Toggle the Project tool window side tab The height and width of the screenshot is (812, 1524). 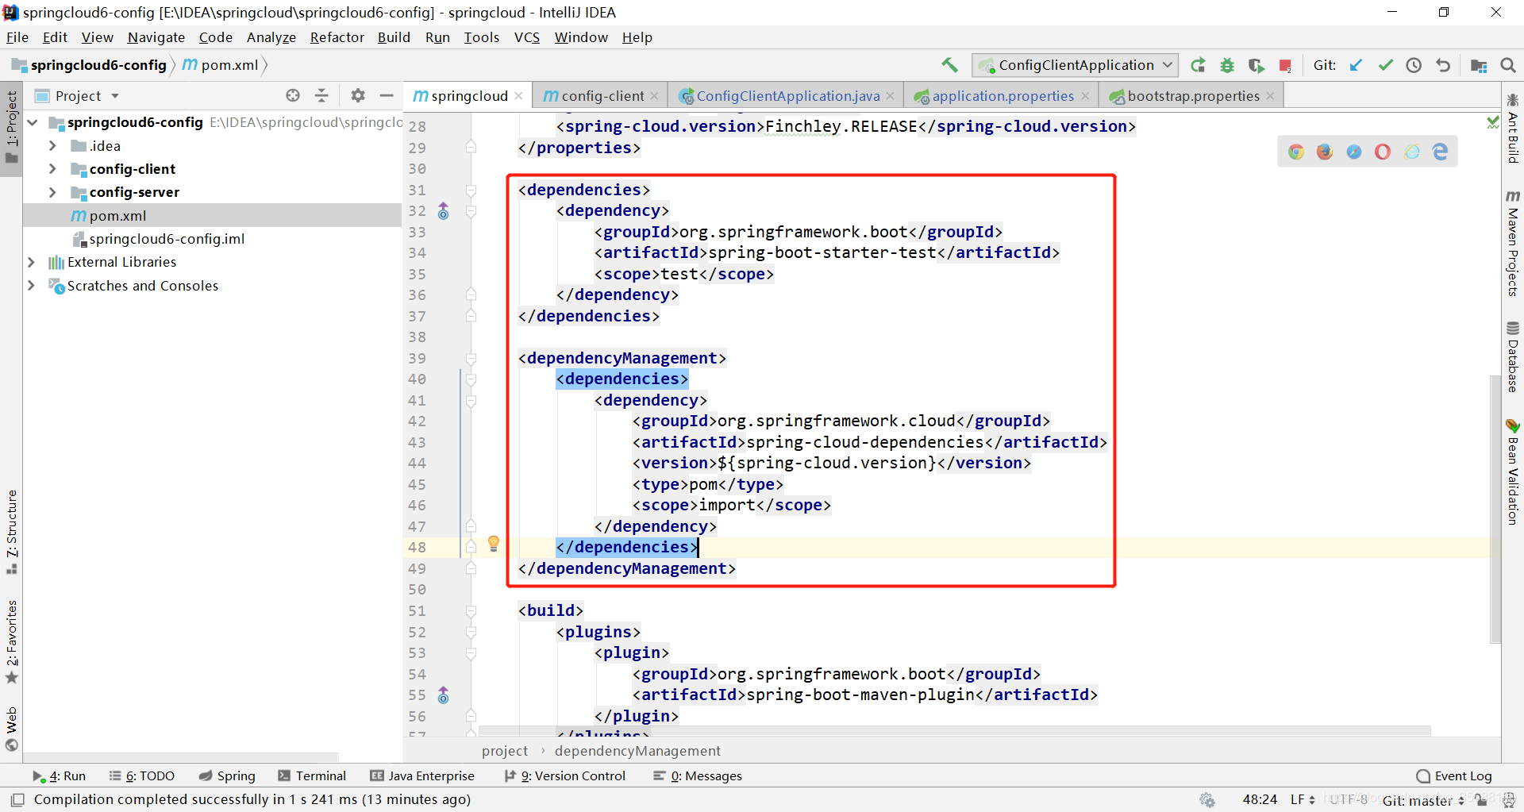click(11, 127)
